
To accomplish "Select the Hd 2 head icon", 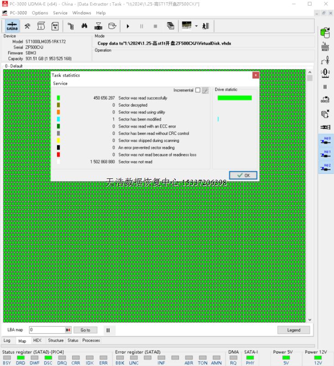I will [x=325, y=167].
